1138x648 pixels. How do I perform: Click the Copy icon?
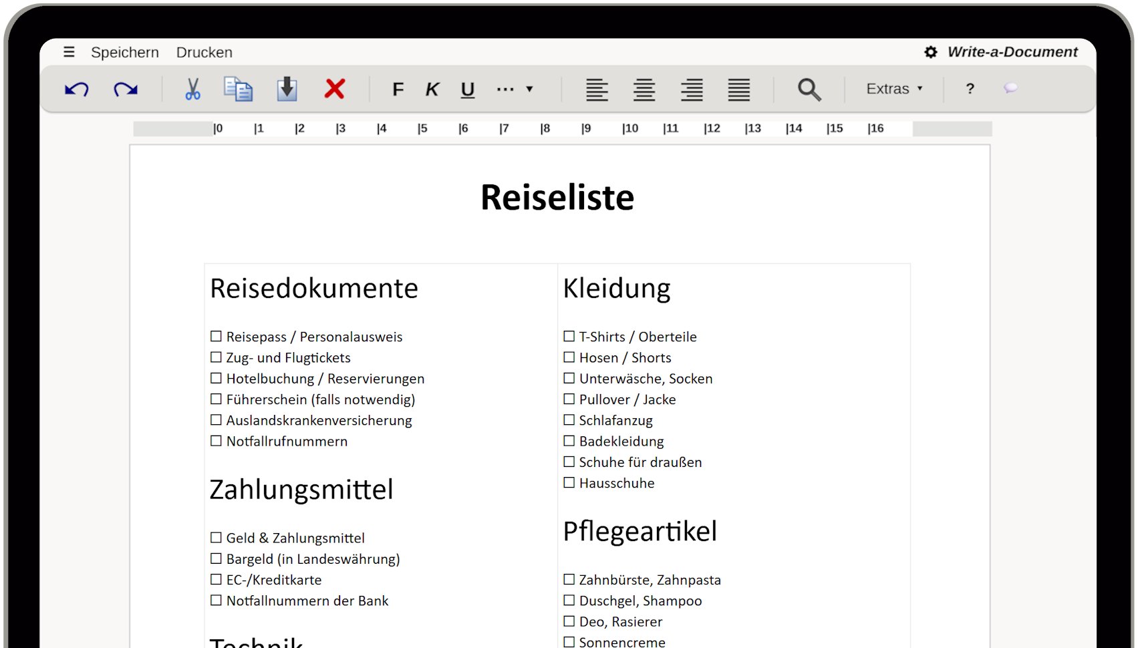(239, 88)
